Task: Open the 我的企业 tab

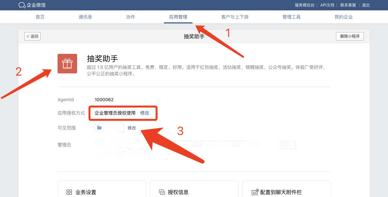Action: (x=343, y=17)
